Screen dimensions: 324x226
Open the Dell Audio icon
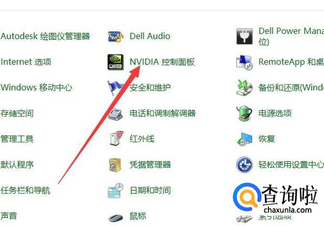pos(115,36)
